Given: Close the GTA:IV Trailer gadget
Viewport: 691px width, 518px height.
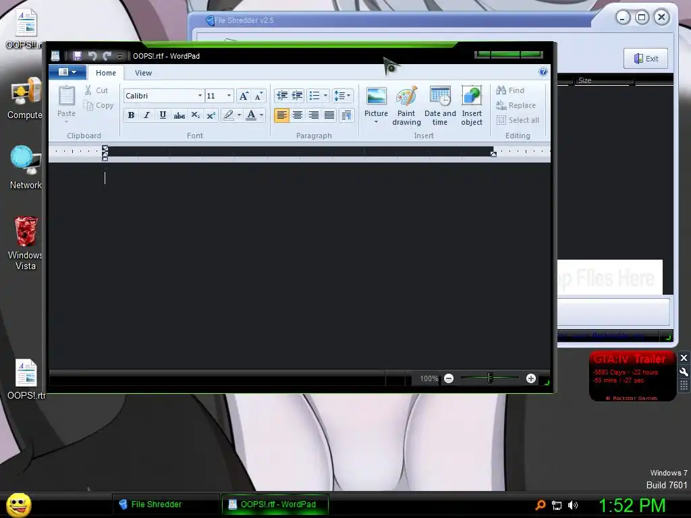Looking at the screenshot, I should tap(684, 358).
